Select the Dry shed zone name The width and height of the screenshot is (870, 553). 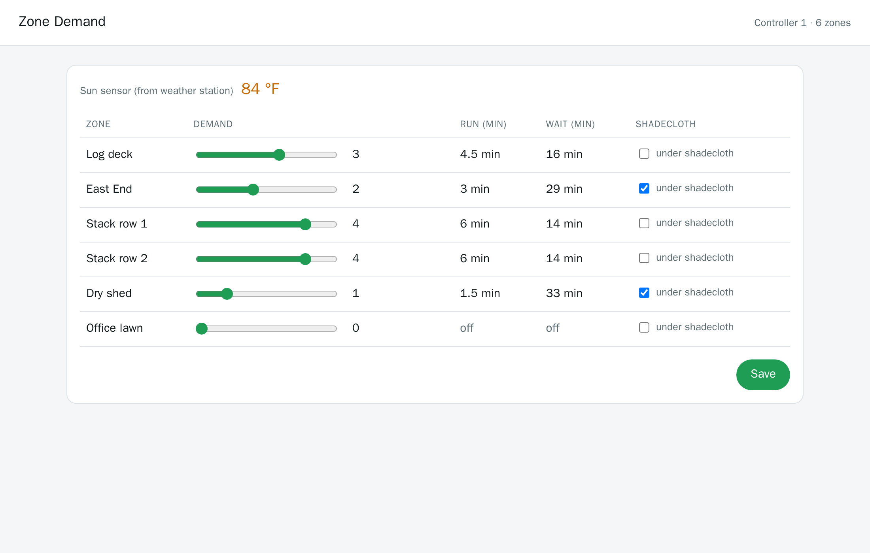click(109, 293)
